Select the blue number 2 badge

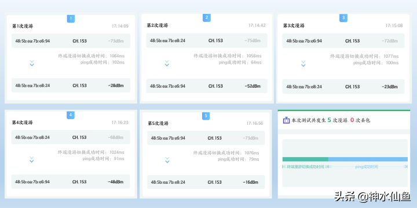pyautogui.click(x=207, y=18)
